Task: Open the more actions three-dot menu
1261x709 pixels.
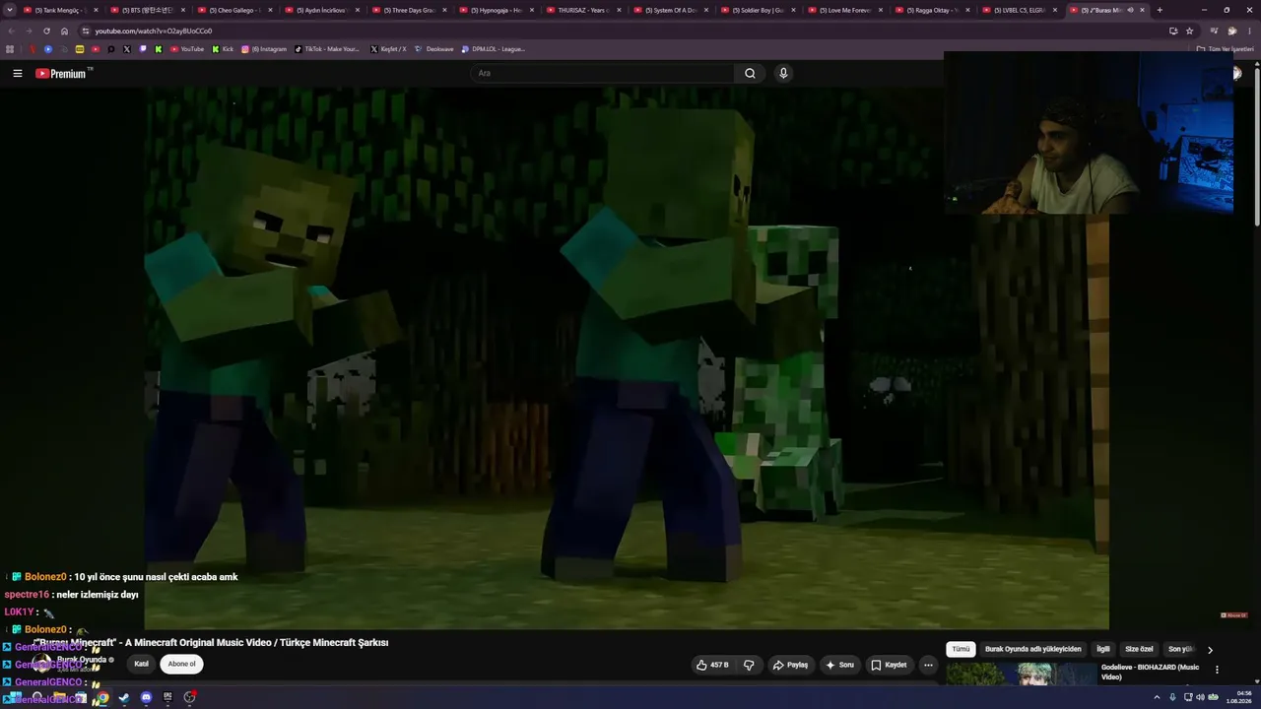Action: click(928, 665)
